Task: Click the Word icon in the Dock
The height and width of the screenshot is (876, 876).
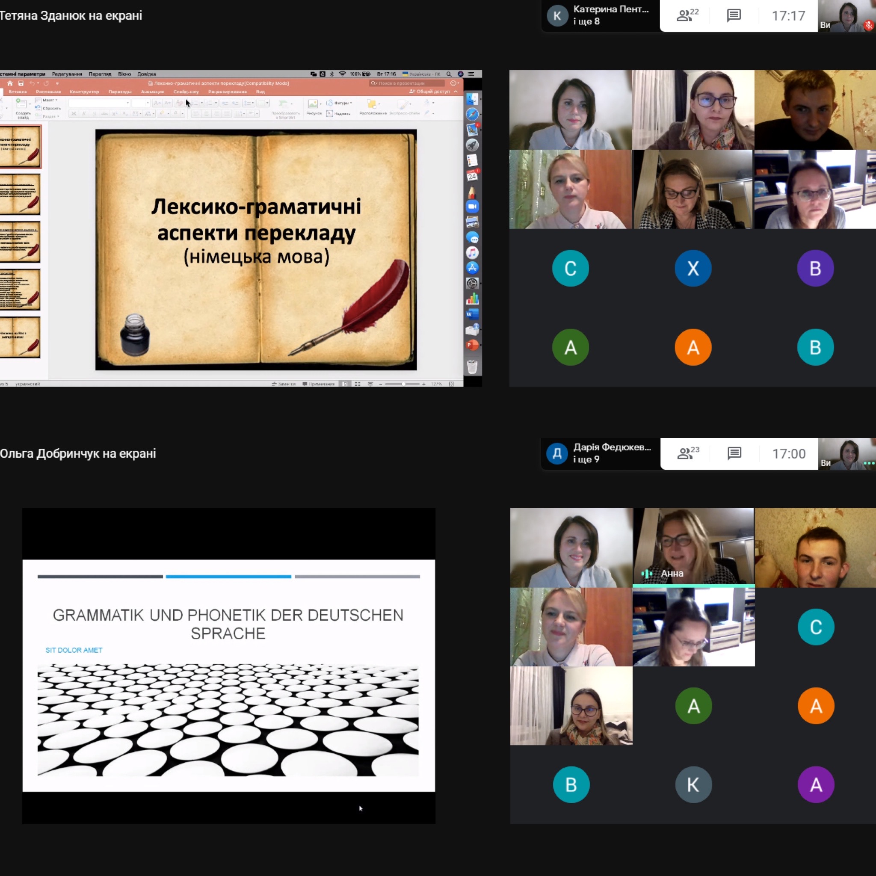Action: pos(472,314)
